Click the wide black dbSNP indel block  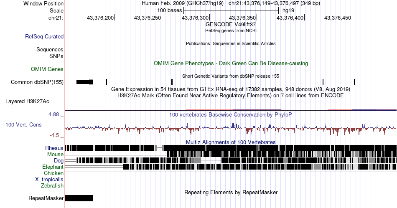pyautogui.click(x=84, y=82)
